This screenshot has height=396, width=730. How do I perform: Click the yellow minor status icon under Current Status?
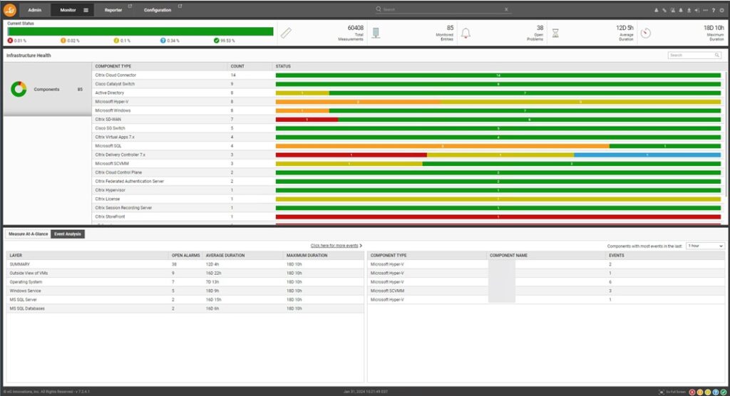(x=116, y=41)
